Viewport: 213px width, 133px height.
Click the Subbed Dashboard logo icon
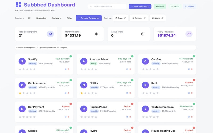pos(18,5)
